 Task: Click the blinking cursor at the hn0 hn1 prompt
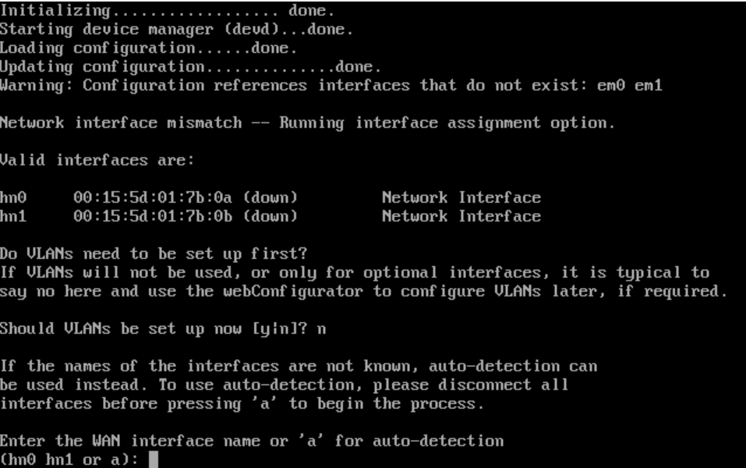point(154,459)
